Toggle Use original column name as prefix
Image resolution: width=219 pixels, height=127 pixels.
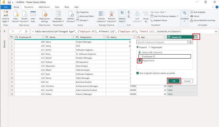(137, 73)
